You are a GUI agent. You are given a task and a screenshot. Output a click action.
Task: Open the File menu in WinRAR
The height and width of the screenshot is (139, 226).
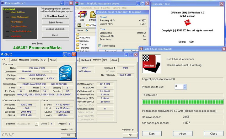pos(77,8)
